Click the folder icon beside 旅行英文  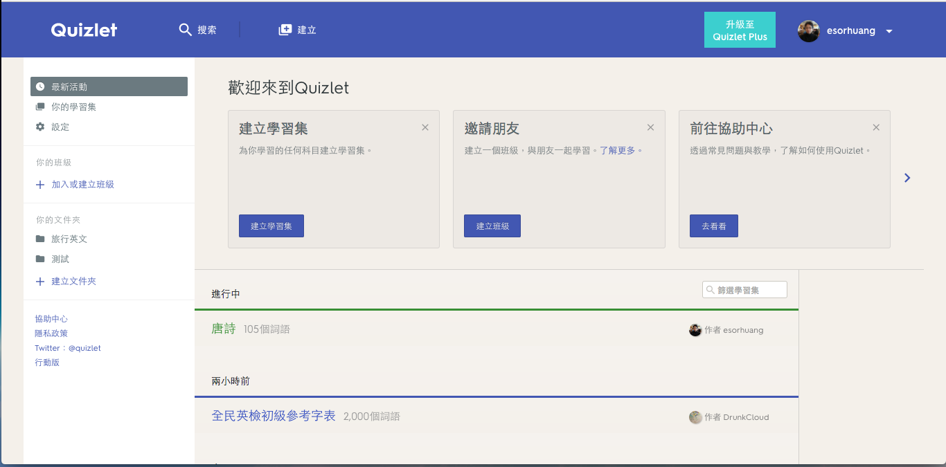(x=40, y=239)
